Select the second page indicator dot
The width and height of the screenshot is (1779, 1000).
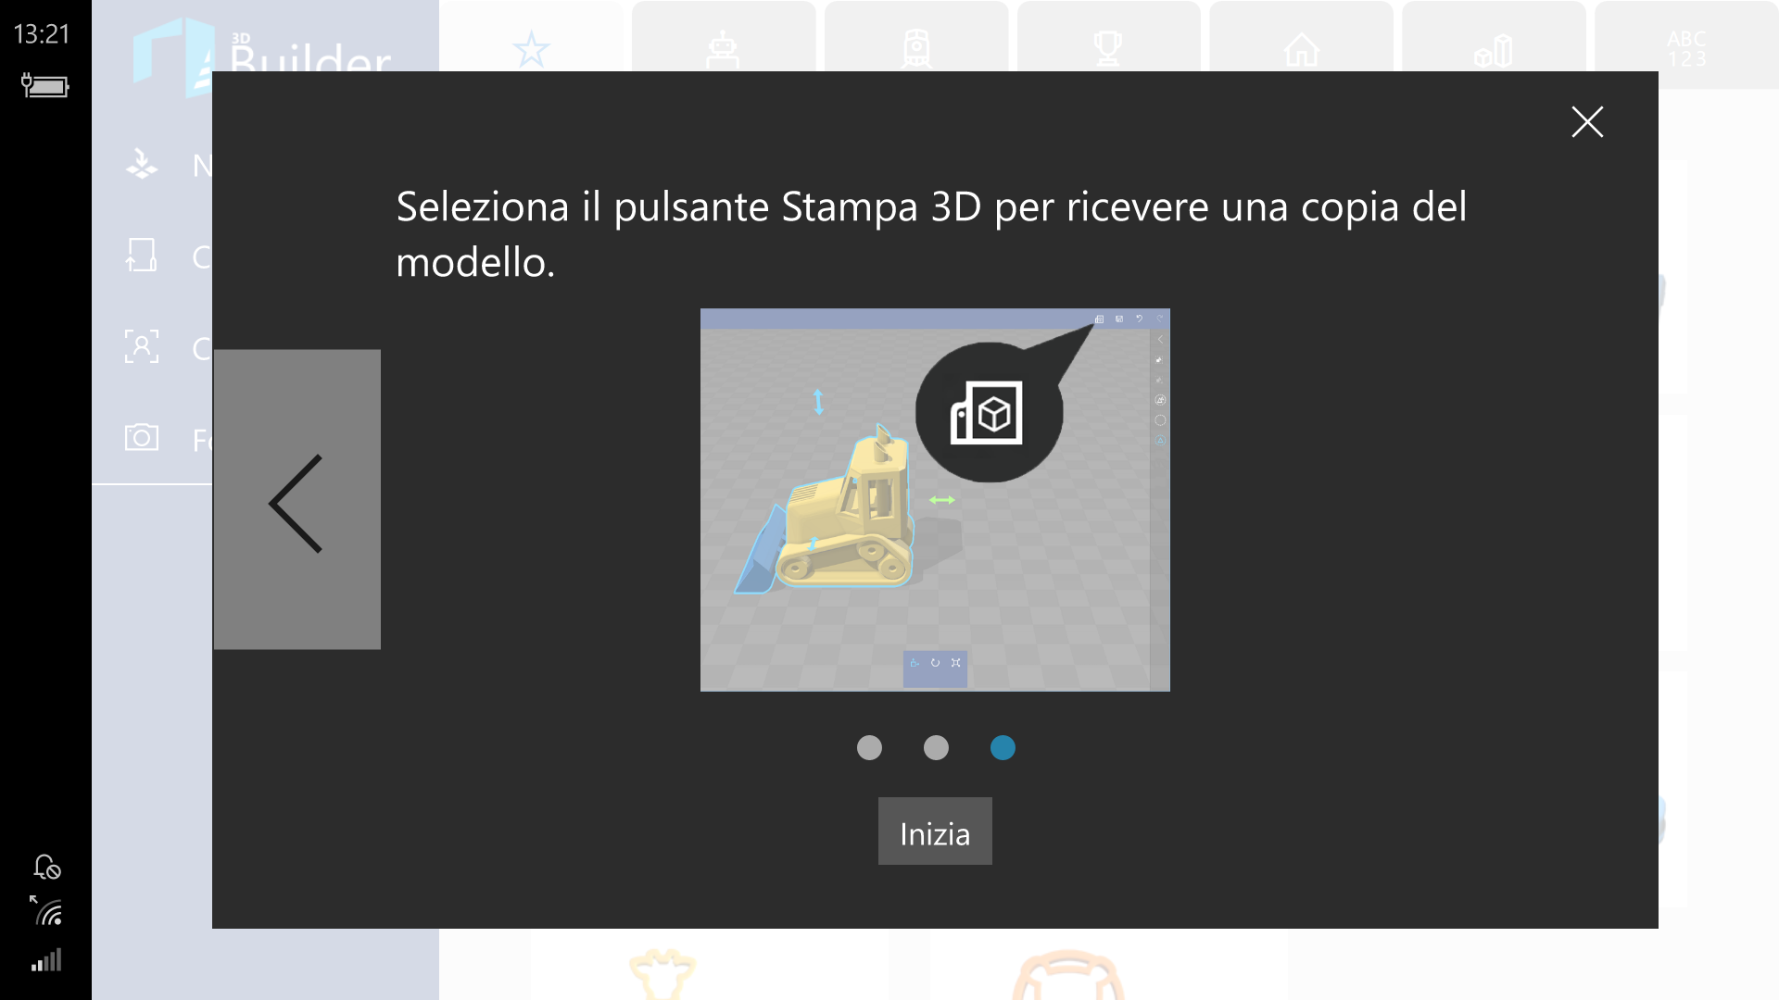point(936,747)
